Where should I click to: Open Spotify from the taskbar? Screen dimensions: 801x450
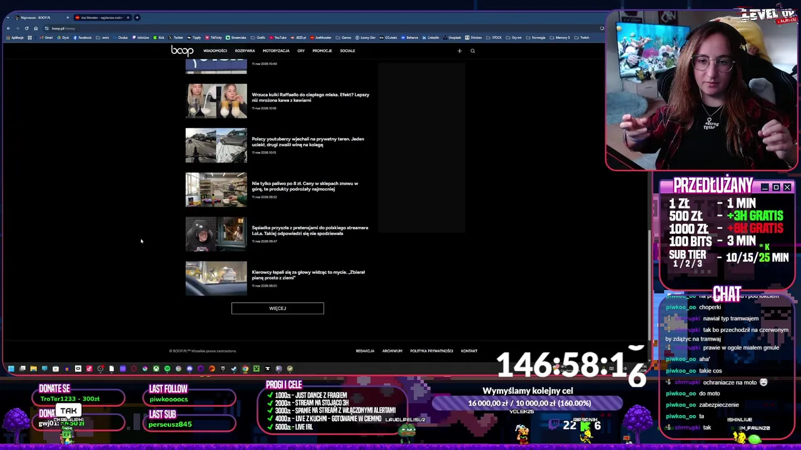click(x=167, y=369)
